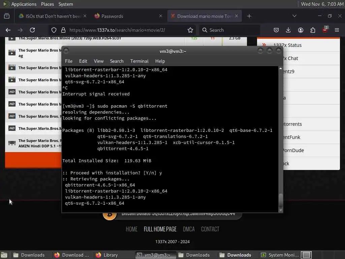Click the FULL HOME PAGE footer link
Image resolution: width=345 pixels, height=259 pixels.
point(160,229)
